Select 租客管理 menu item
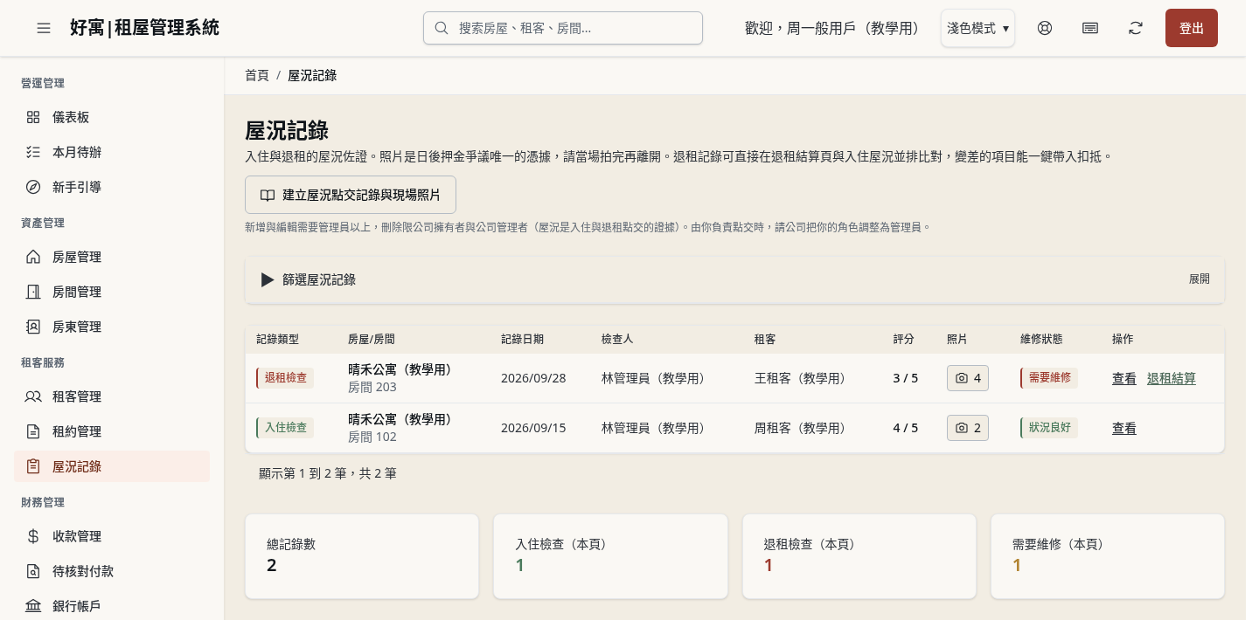 click(112, 396)
